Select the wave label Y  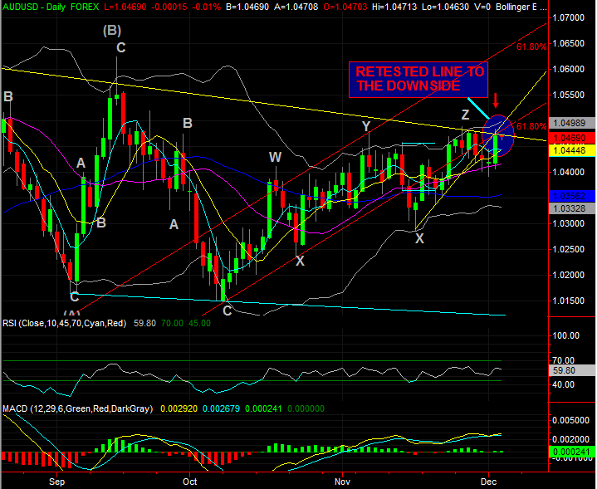(x=365, y=125)
